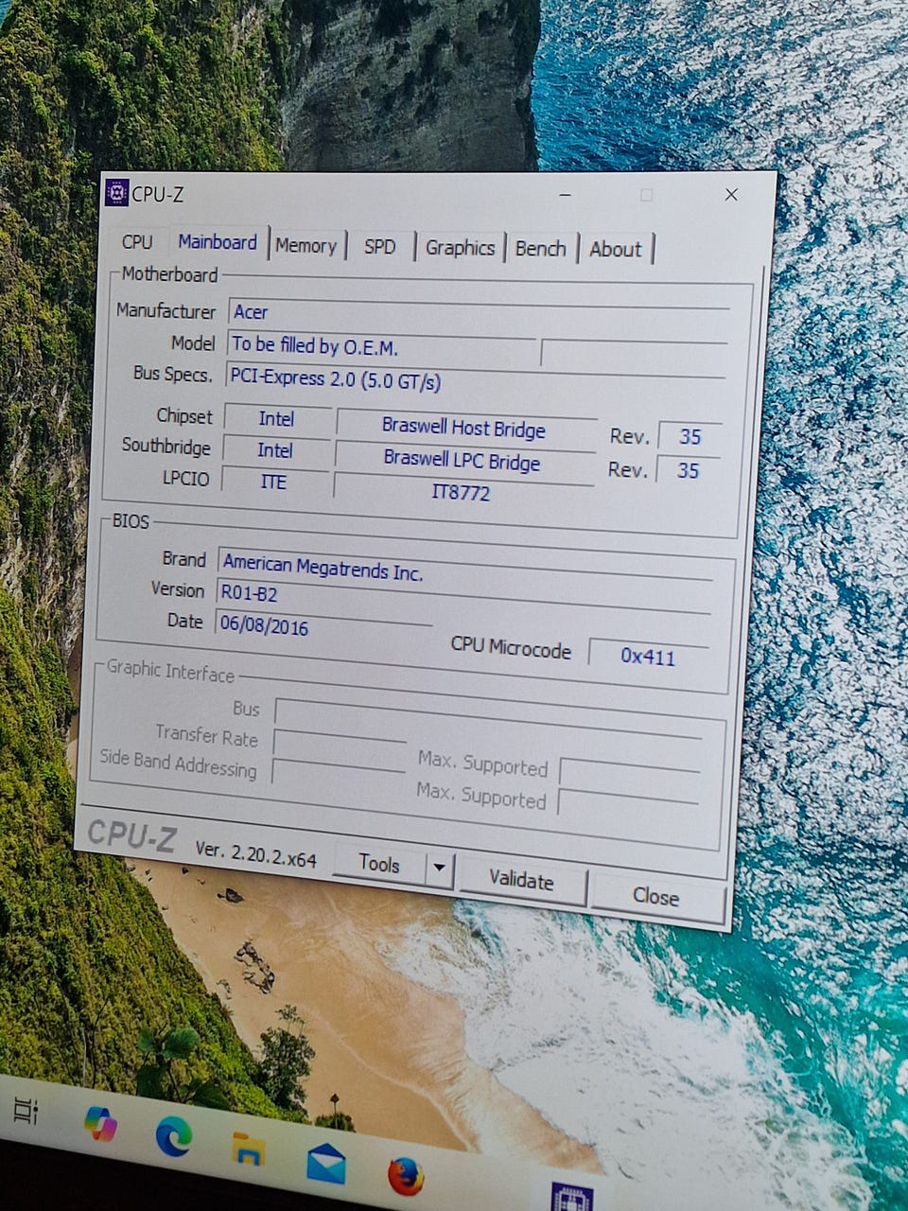
Task: Select the Mainboard tab
Action: 218,241
